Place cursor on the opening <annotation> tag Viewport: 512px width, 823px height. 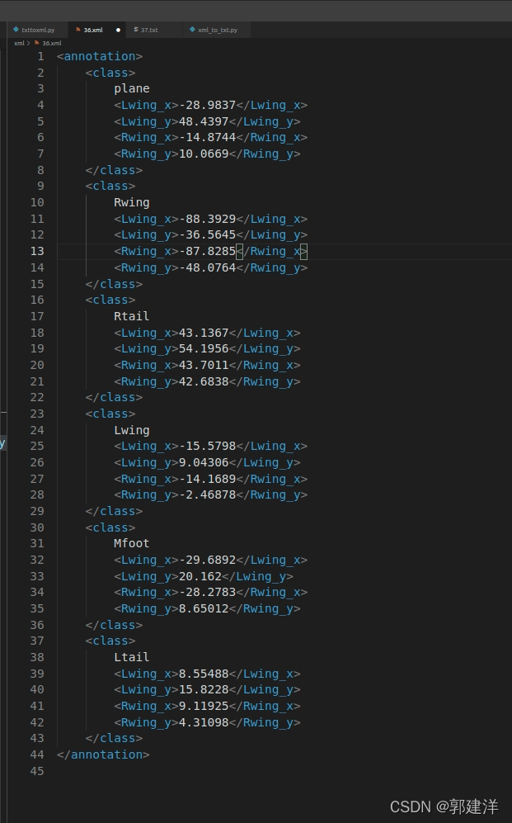pos(100,56)
